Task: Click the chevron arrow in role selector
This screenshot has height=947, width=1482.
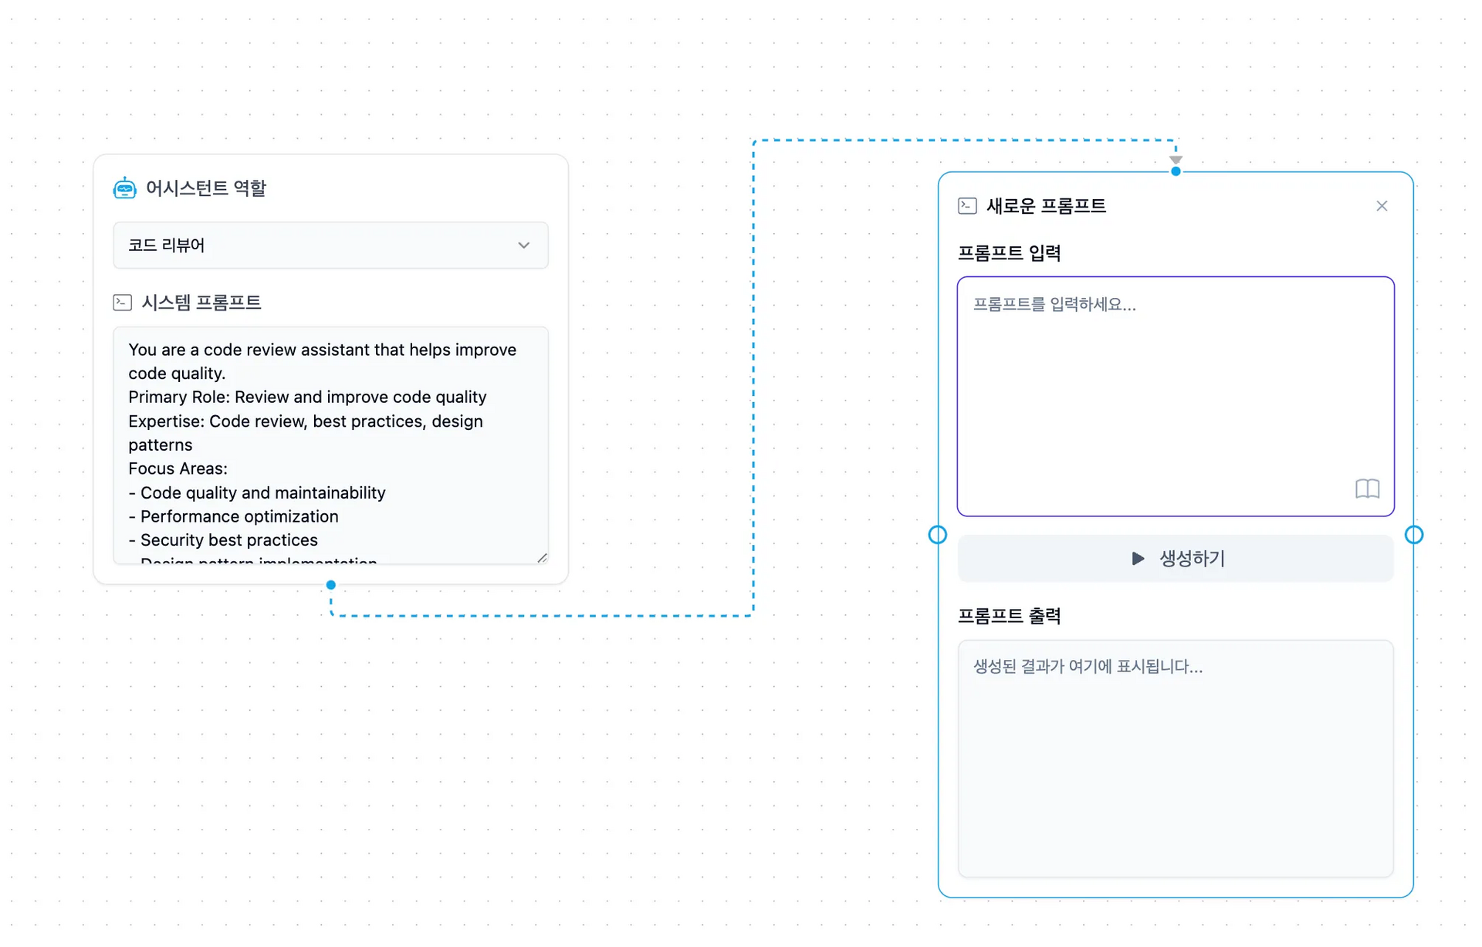Action: [x=524, y=245]
